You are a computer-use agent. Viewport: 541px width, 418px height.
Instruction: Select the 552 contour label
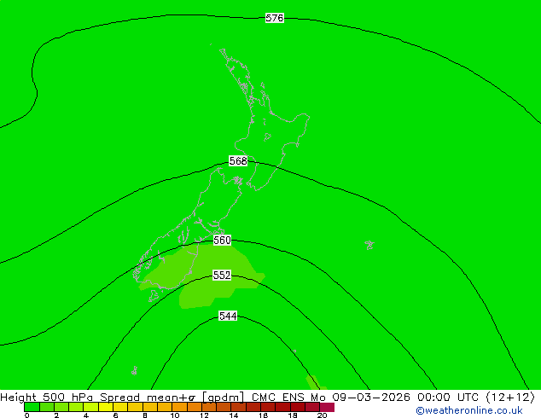[222, 276]
